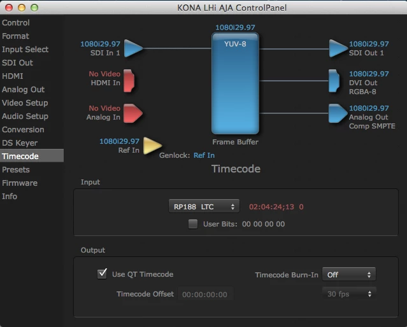This screenshot has height=327, width=407.
Task: Click the SDI In 1 label
Action: click(x=105, y=53)
